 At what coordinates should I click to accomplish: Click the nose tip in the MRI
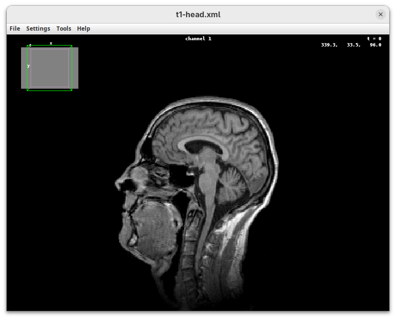[118, 183]
